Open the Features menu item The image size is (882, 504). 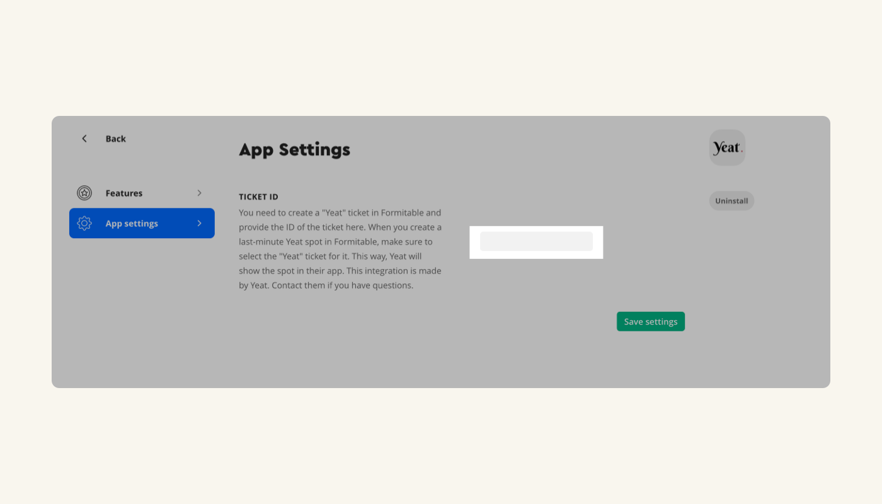124,193
